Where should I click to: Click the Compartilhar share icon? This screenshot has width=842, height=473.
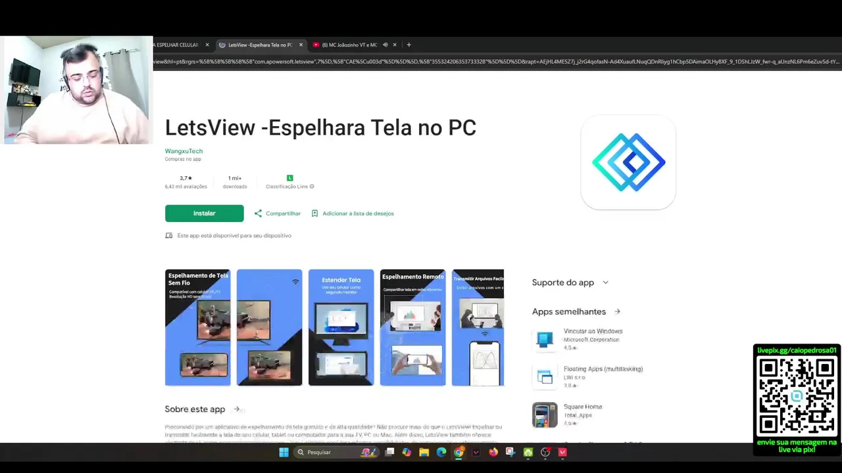point(258,214)
